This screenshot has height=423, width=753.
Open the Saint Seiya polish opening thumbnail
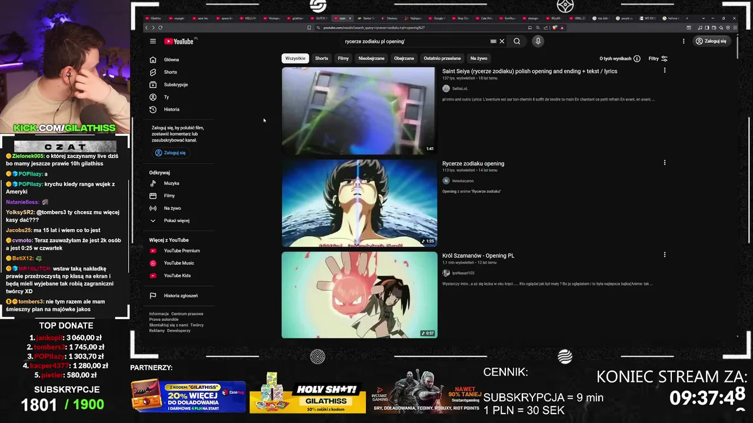point(358,110)
